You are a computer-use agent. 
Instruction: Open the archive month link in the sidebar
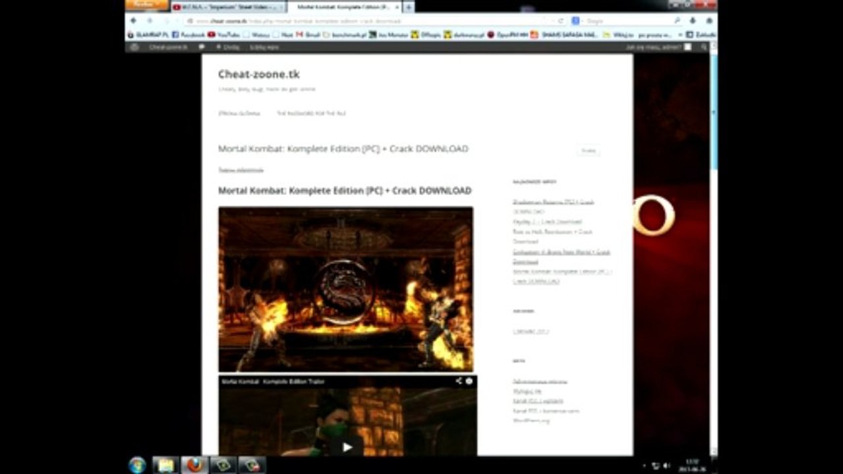coord(531,331)
